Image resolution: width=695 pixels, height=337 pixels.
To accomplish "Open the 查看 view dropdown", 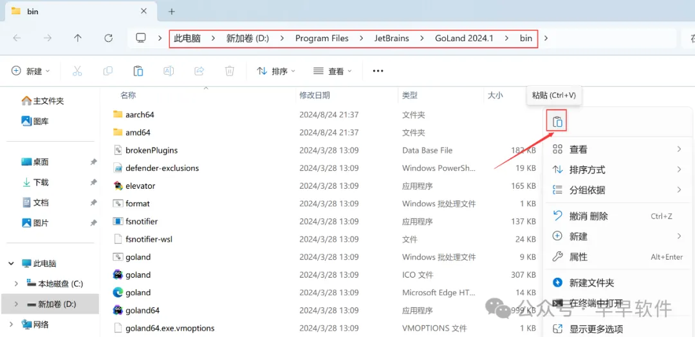I will pyautogui.click(x=333, y=71).
